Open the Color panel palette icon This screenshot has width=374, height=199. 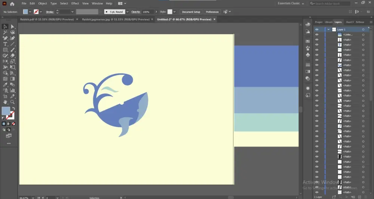308,24
